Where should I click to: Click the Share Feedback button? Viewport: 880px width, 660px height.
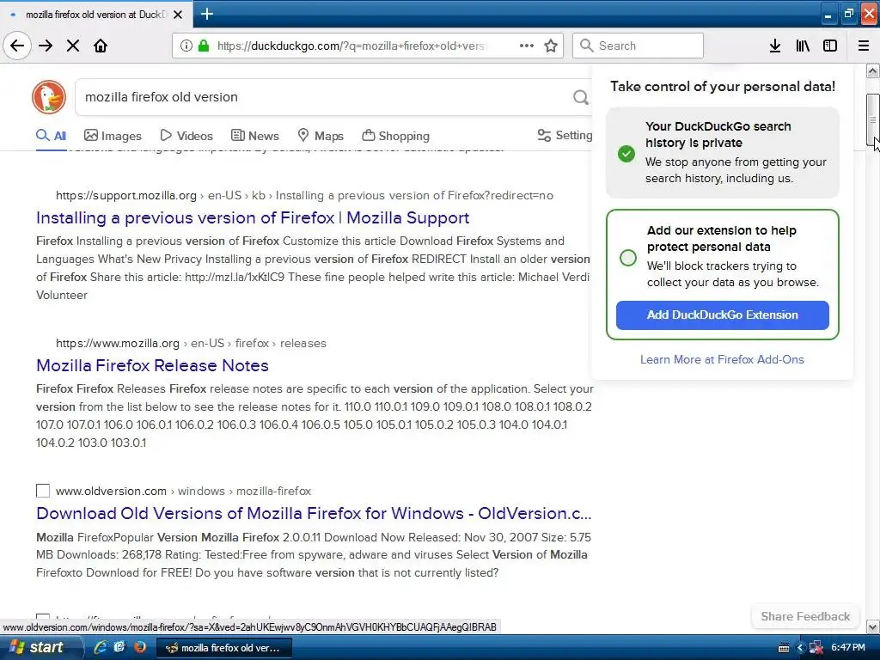click(x=805, y=616)
